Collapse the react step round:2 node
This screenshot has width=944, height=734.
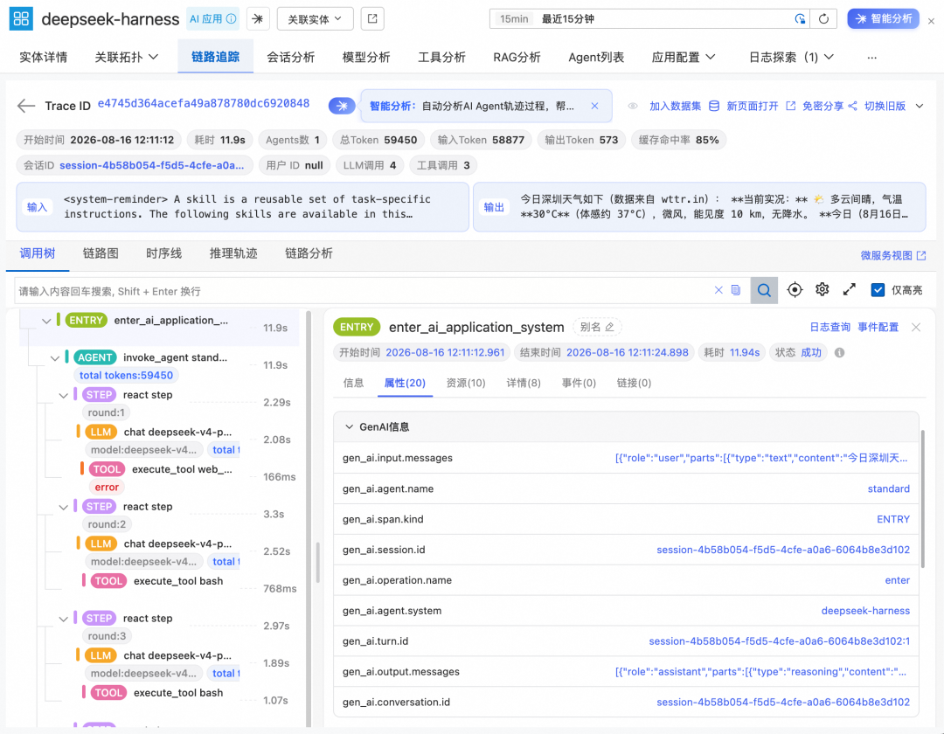[x=63, y=508]
